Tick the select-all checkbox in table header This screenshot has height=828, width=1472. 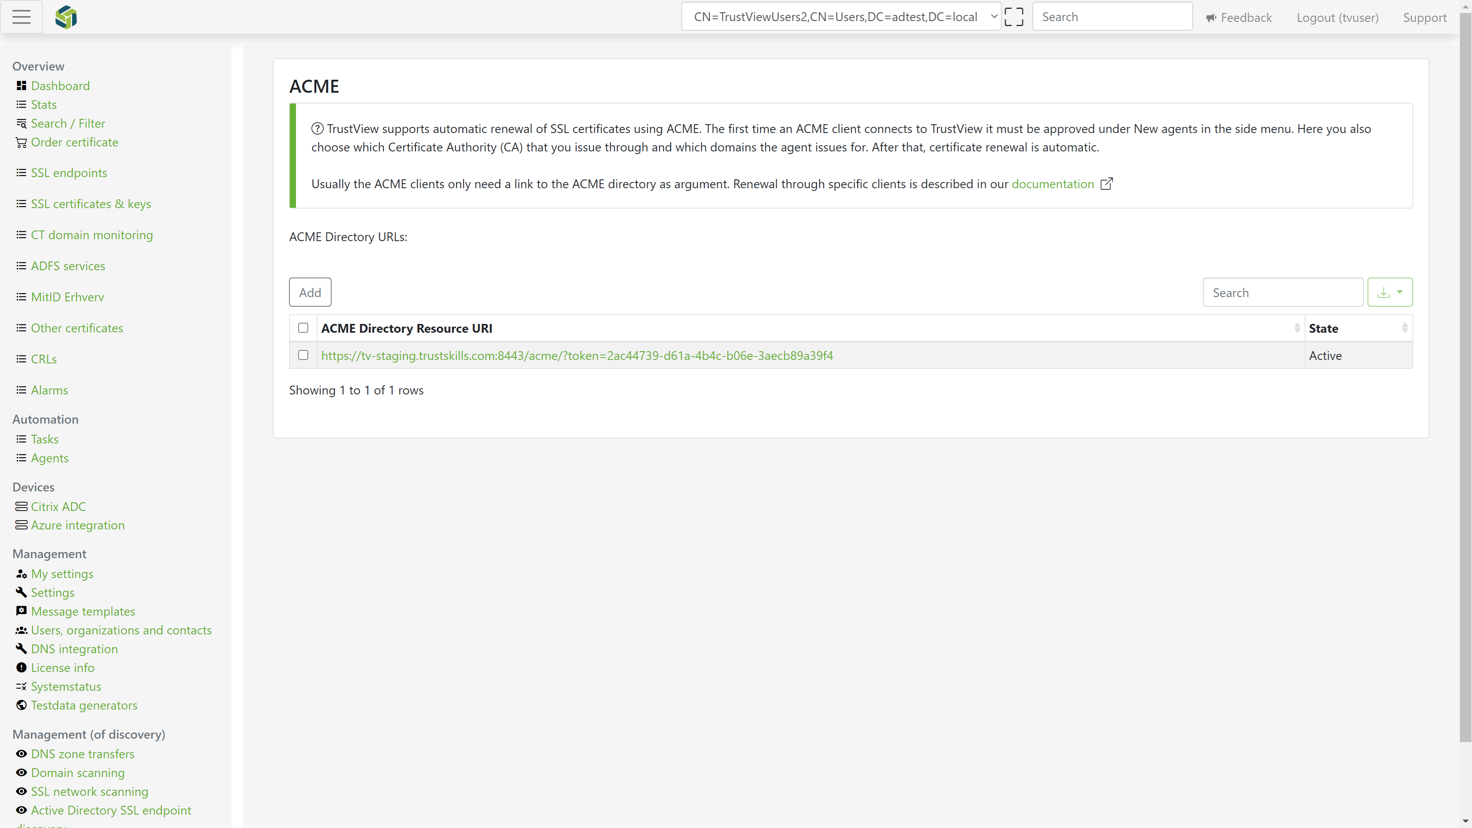304,328
